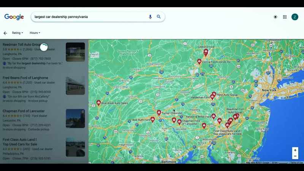The width and height of the screenshot is (304, 171).
Task: View the First Class Auto Land photo
Action: click(x=75, y=147)
